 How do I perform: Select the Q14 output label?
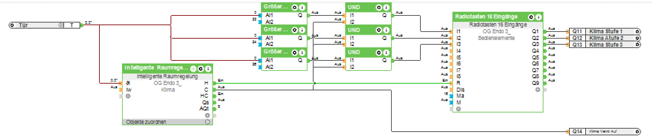577,131
